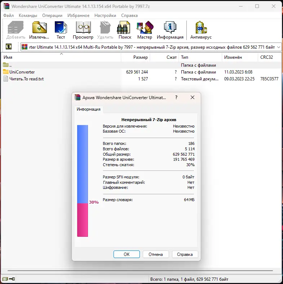
Task: Open the archive path combo box
Action: 151,47
